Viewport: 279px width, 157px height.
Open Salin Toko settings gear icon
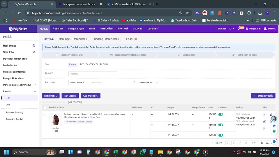[34, 52]
